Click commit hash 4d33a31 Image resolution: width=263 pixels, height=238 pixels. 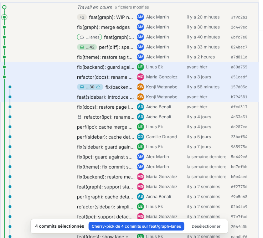coord(239,117)
